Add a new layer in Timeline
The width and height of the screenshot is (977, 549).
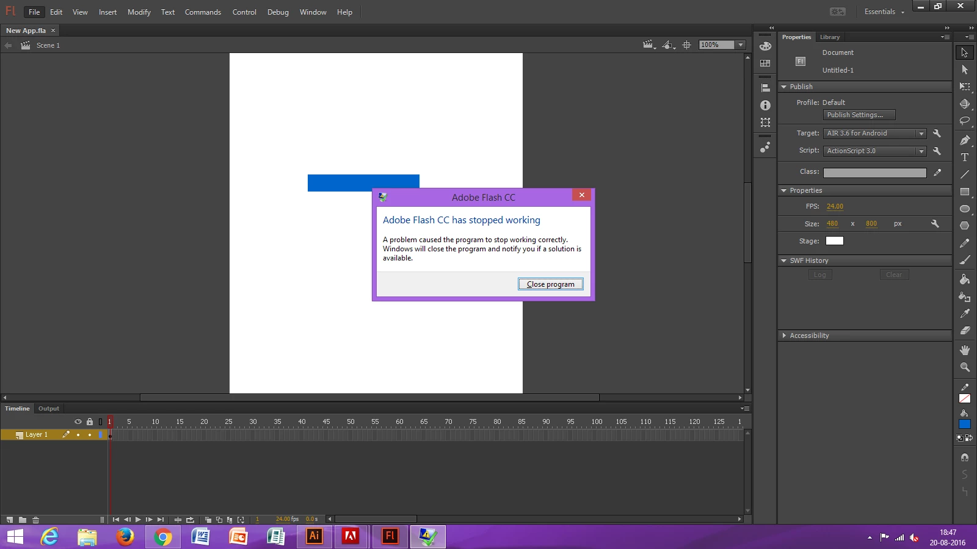9,520
